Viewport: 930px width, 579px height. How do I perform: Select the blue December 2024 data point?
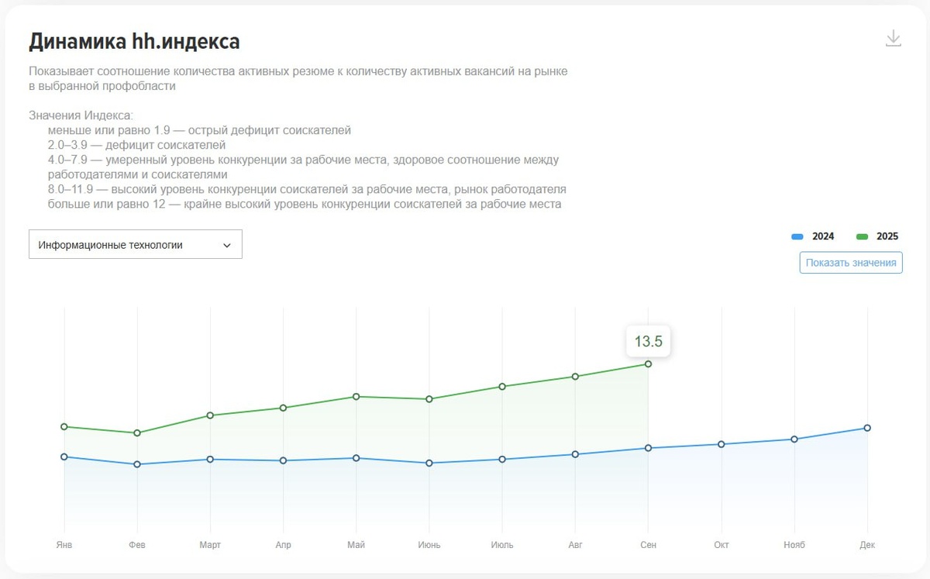tap(867, 428)
